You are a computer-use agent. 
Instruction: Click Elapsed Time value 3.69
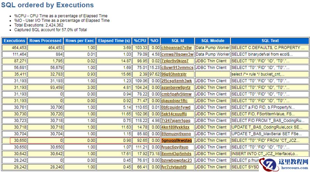[127, 48]
